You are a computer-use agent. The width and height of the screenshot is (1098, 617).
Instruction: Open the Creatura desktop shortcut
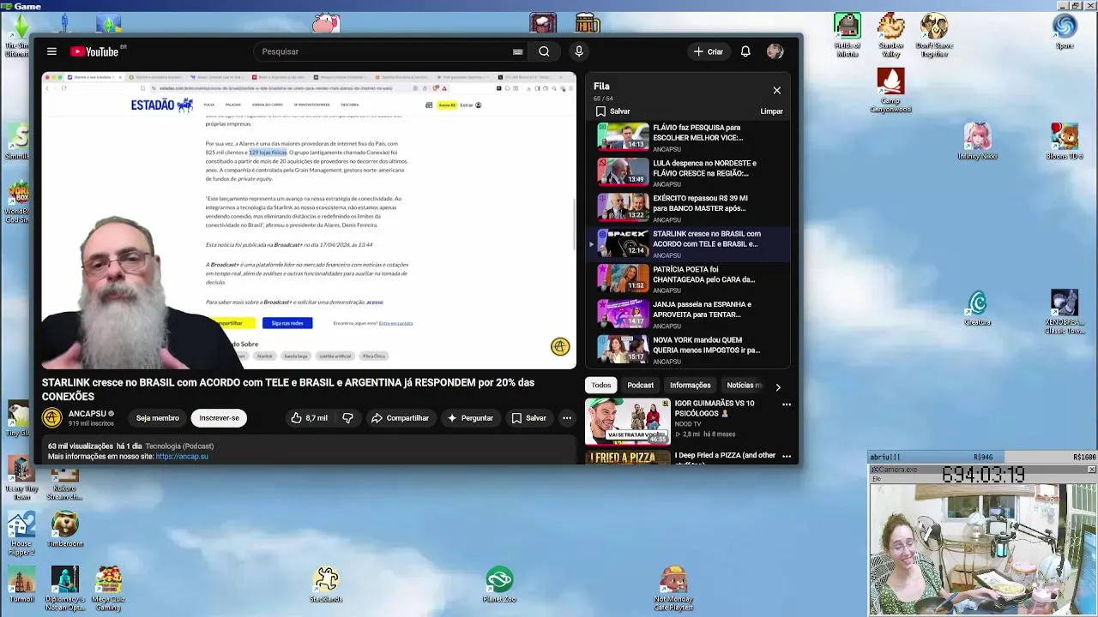click(x=978, y=308)
